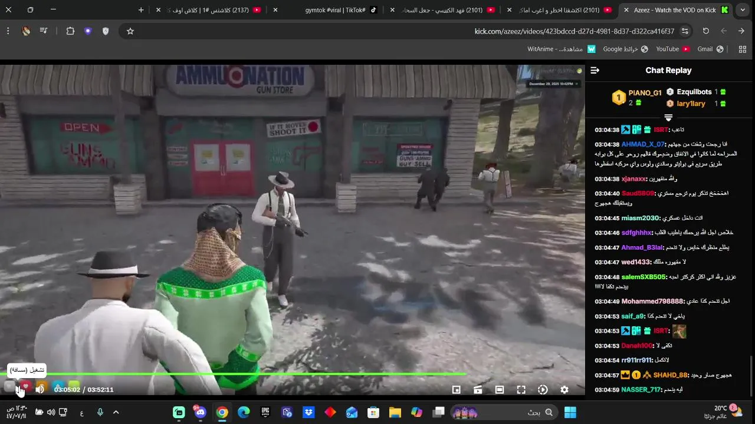This screenshot has width=755, height=424.
Task: Toggle theater mode in the player
Action: coord(499,390)
